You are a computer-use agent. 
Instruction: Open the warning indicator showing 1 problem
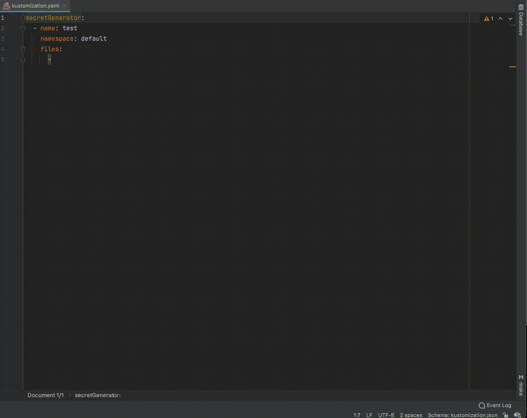coord(489,18)
